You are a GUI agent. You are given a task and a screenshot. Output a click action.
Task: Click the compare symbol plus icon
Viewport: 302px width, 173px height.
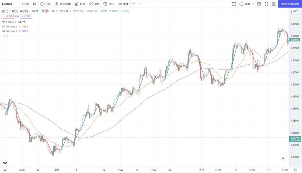point(42,4)
